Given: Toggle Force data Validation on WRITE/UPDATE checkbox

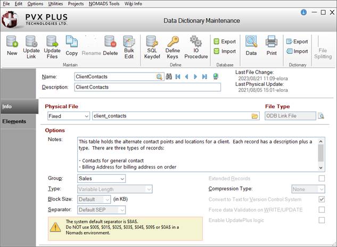Looking at the screenshot, I should (x=322, y=210).
